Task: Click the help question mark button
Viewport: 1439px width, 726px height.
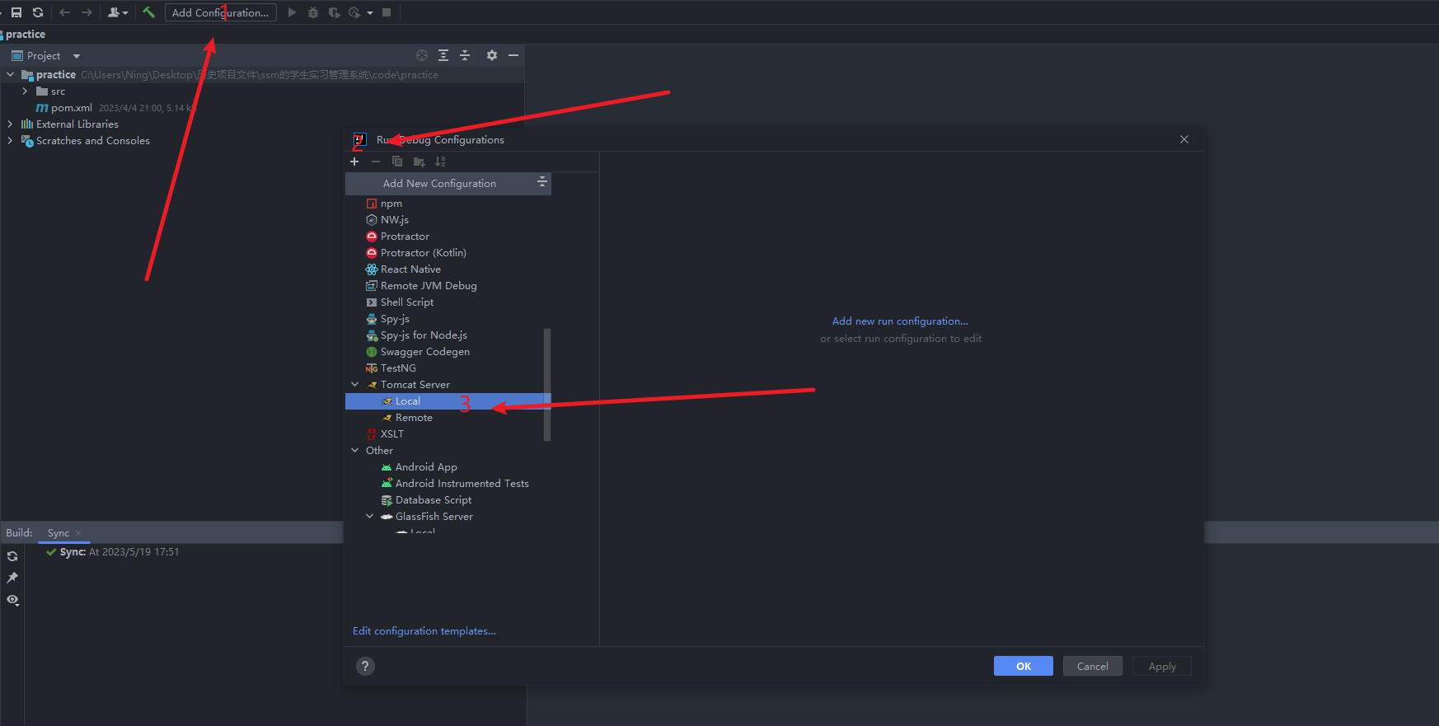Action: (365, 666)
